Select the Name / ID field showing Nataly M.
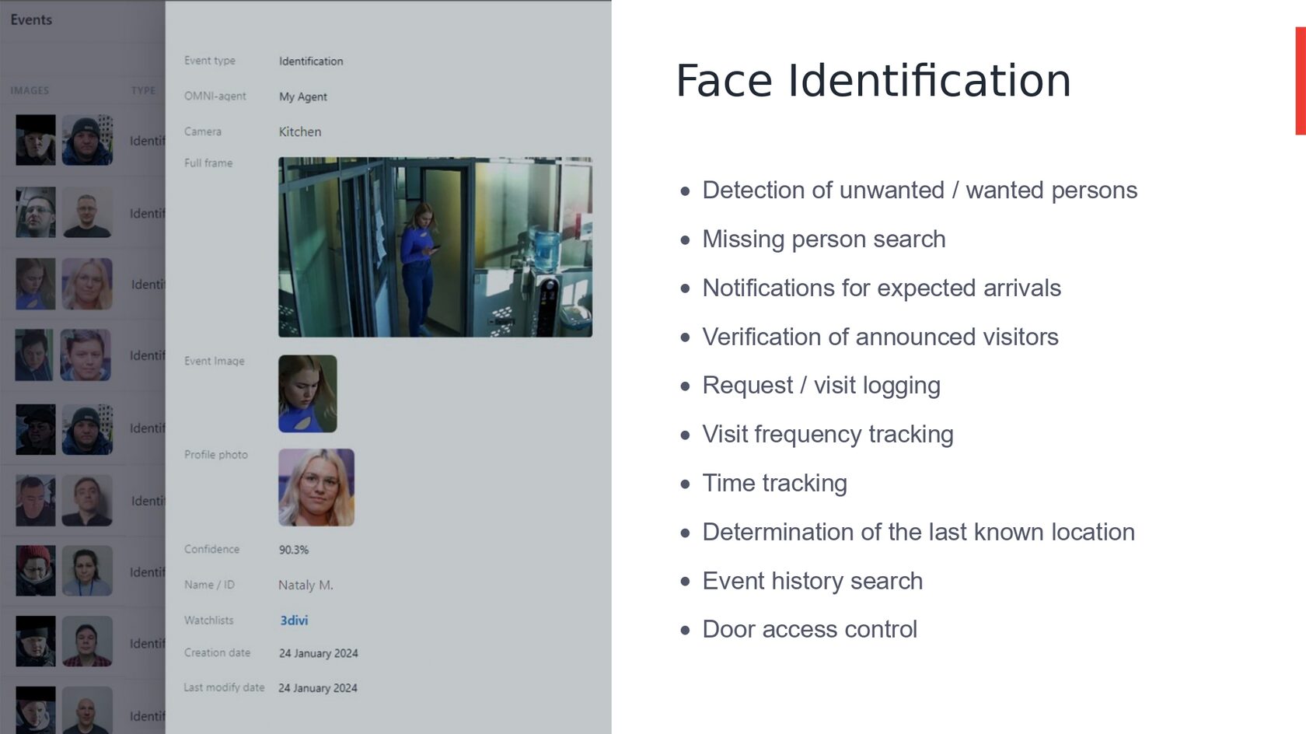Viewport: 1306px width, 734px height. point(306,585)
